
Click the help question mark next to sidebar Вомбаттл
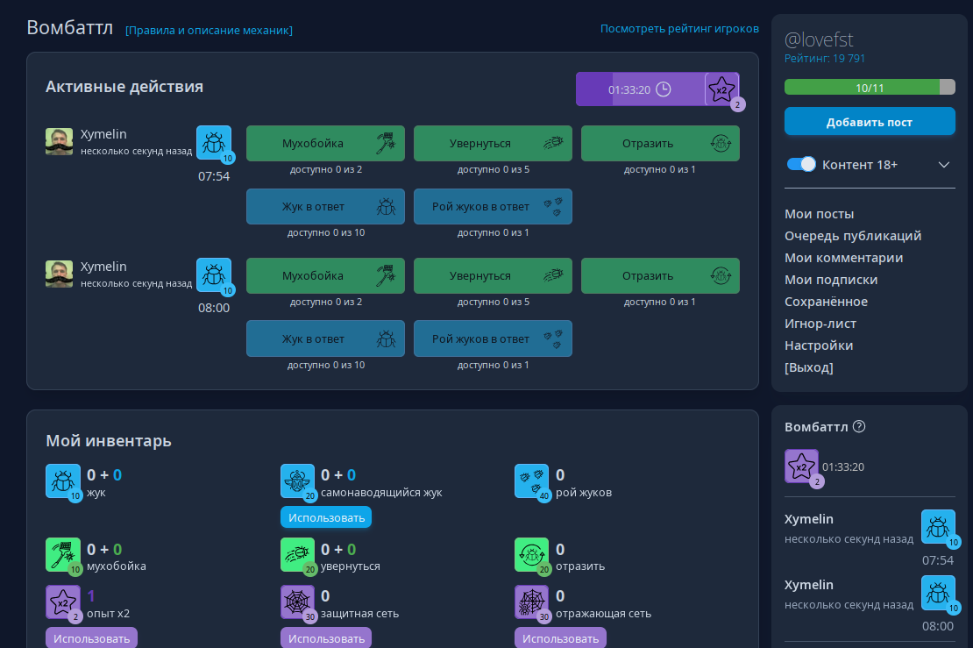pos(859,427)
